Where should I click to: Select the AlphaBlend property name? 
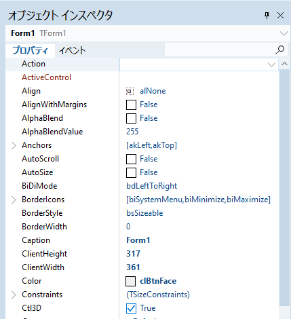point(42,118)
